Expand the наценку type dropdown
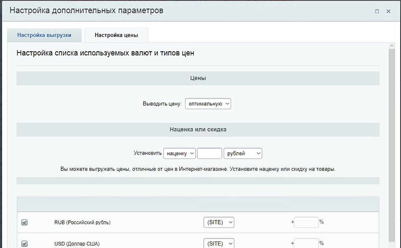This screenshot has width=401, height=248. pyautogui.click(x=179, y=153)
